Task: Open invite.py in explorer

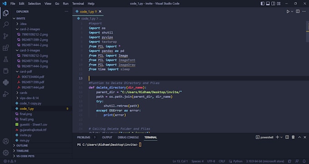Action: [x=25, y=135]
